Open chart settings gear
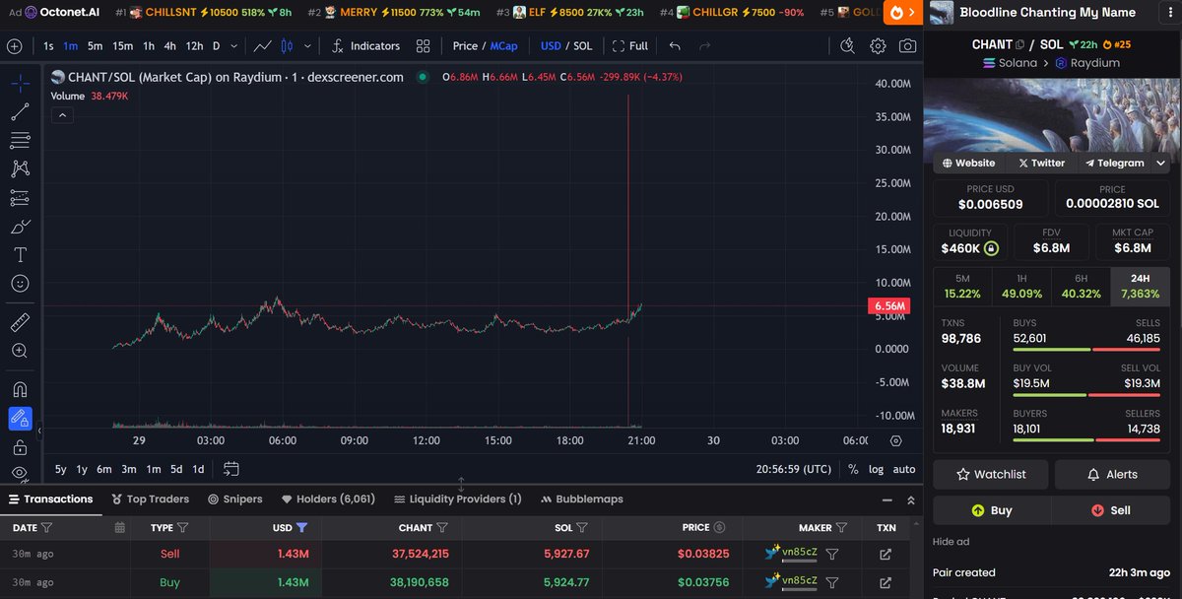This screenshot has width=1182, height=599. point(878,46)
